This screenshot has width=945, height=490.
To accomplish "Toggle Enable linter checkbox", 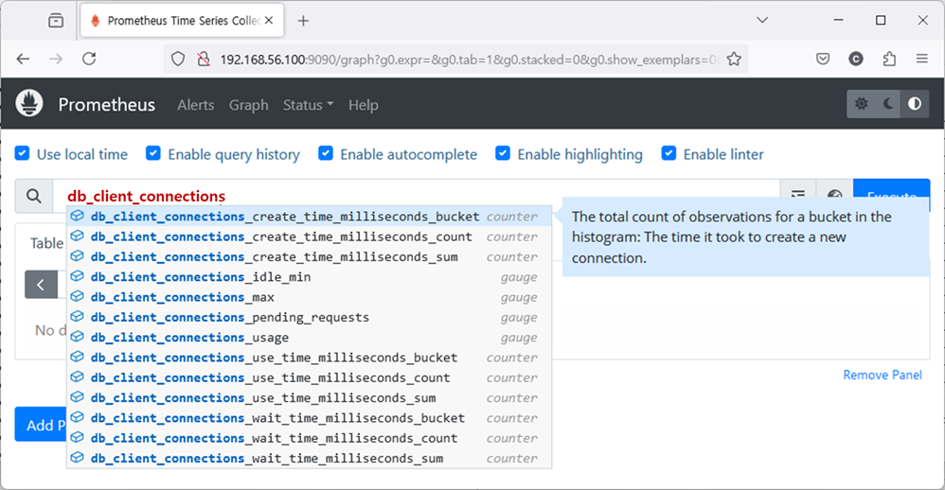I will pos(669,153).
